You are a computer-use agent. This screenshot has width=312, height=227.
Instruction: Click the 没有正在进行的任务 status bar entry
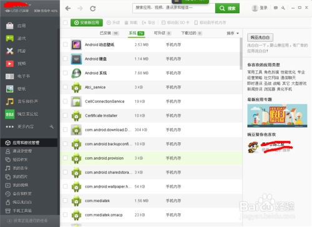pos(27,221)
